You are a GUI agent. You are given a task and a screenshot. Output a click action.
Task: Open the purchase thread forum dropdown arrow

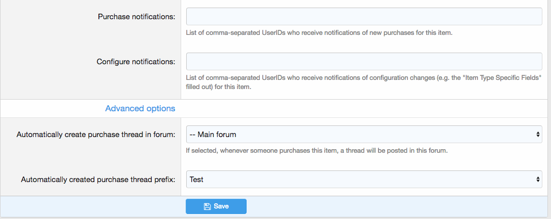coord(538,135)
